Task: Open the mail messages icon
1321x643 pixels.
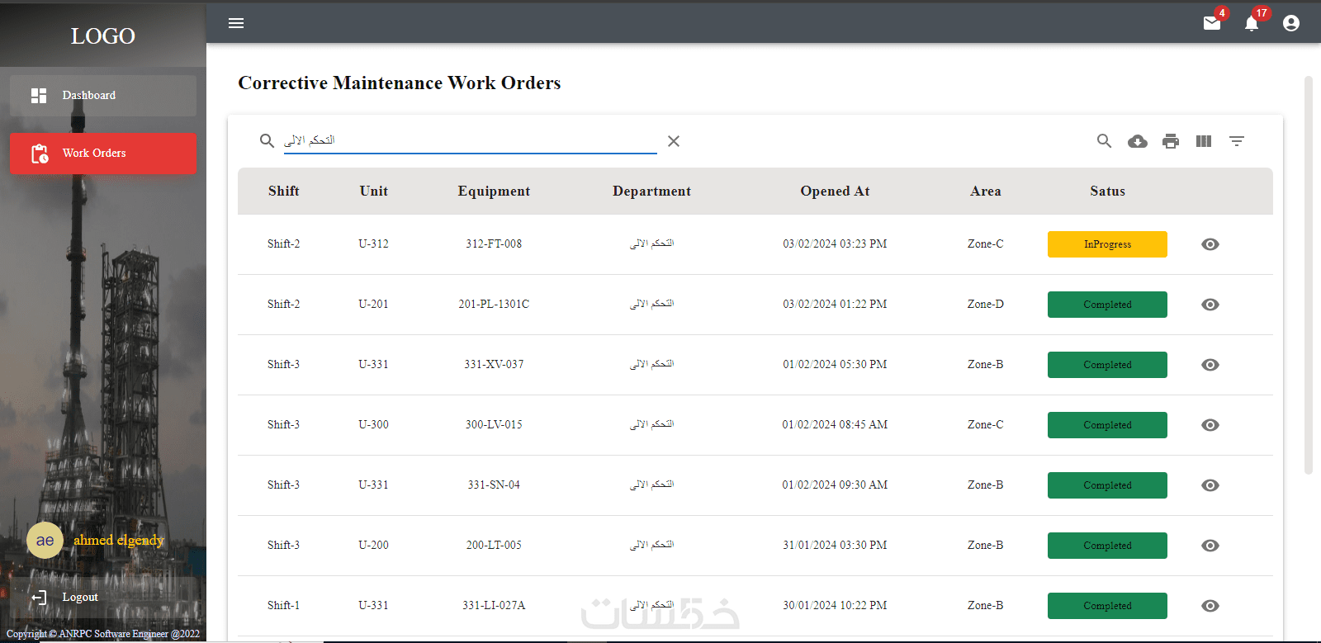Action: (1211, 23)
